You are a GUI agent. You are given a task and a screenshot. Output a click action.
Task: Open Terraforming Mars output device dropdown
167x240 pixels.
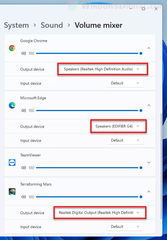tap(99, 213)
